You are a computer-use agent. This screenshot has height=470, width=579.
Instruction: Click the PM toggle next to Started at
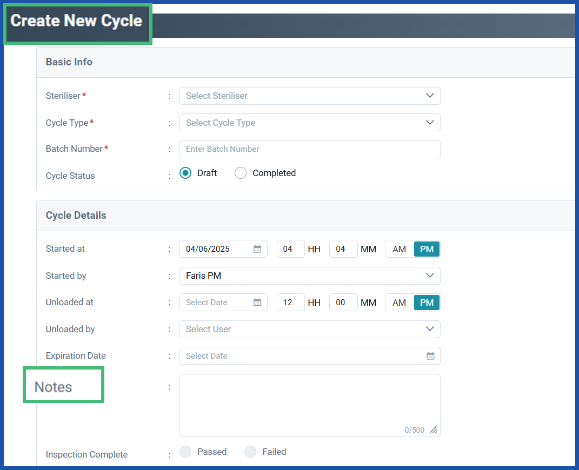click(x=427, y=249)
